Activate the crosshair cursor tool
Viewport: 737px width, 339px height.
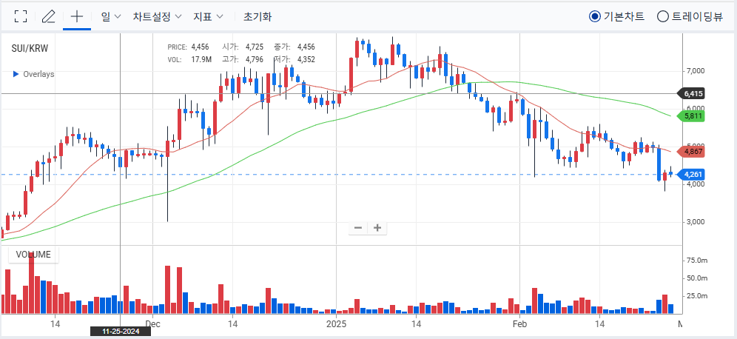[x=77, y=16]
